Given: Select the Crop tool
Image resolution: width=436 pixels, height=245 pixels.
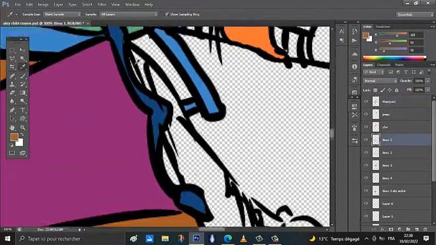Looking at the screenshot, I should tap(12, 67).
